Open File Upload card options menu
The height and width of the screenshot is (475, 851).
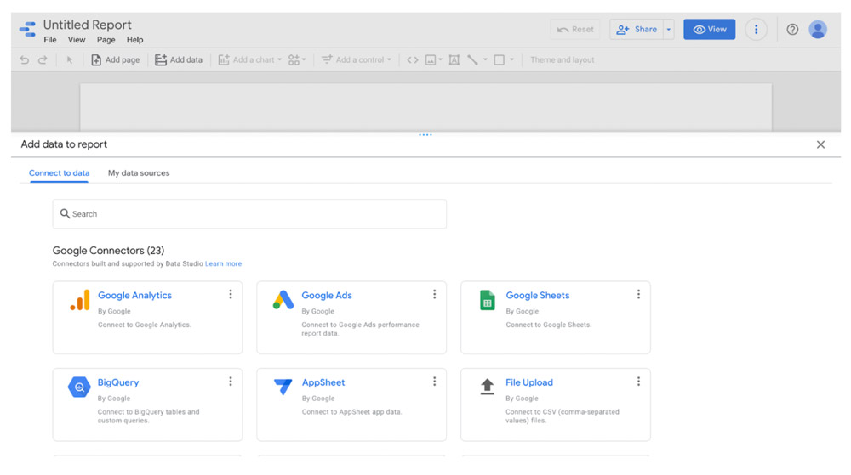click(x=638, y=382)
